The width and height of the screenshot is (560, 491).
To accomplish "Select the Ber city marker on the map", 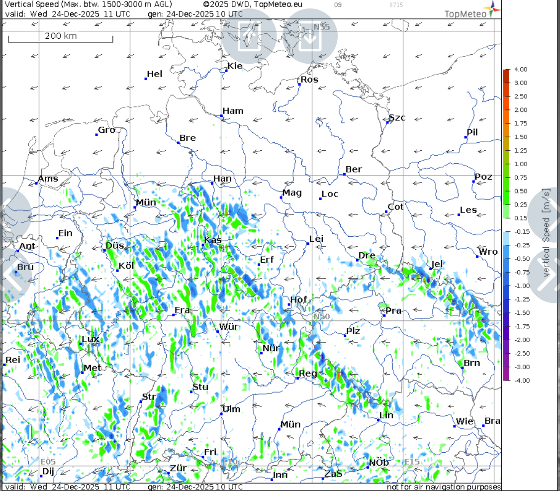I will click(345, 174).
